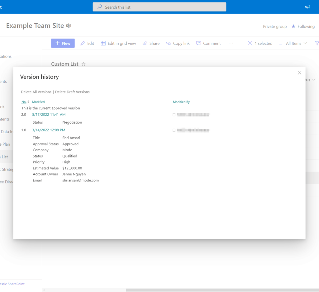Click the Modified column header

coord(38,102)
